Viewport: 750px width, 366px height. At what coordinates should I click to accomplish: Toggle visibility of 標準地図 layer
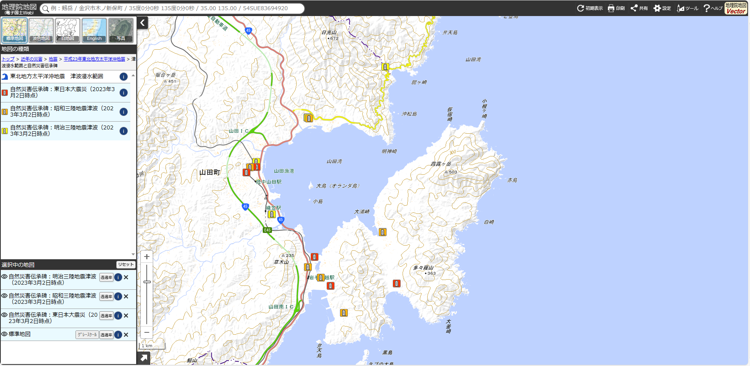[4, 334]
